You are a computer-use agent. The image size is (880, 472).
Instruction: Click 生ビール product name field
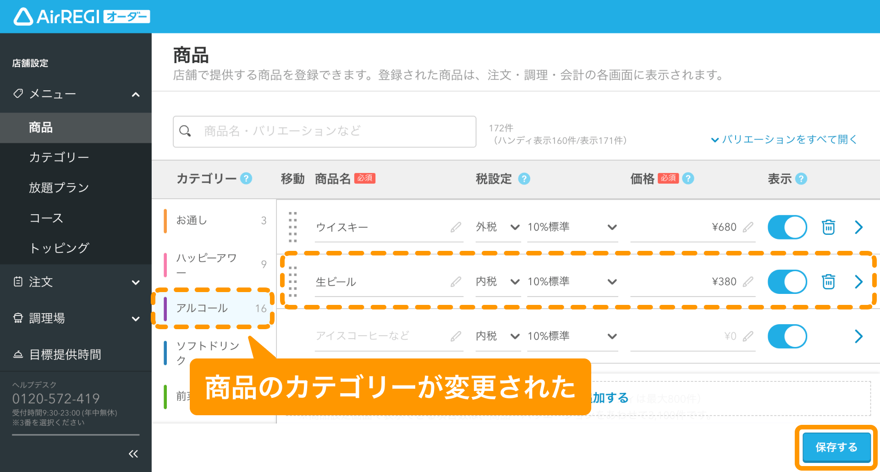point(389,282)
